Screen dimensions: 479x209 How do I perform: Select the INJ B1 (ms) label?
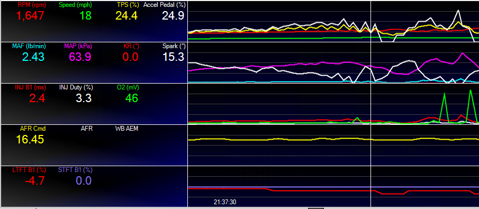click(31, 87)
